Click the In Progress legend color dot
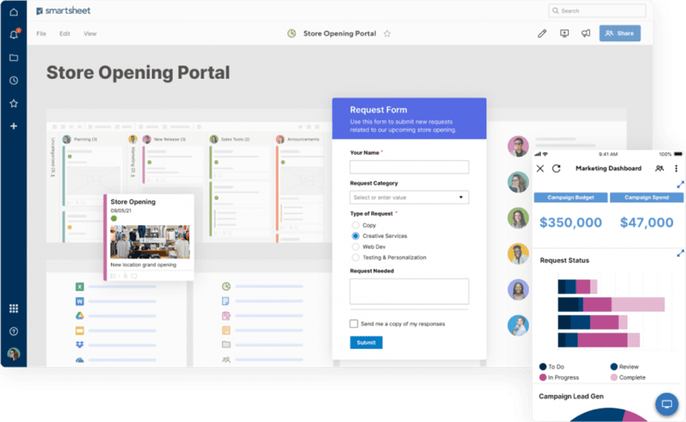686x422 pixels. [543, 377]
